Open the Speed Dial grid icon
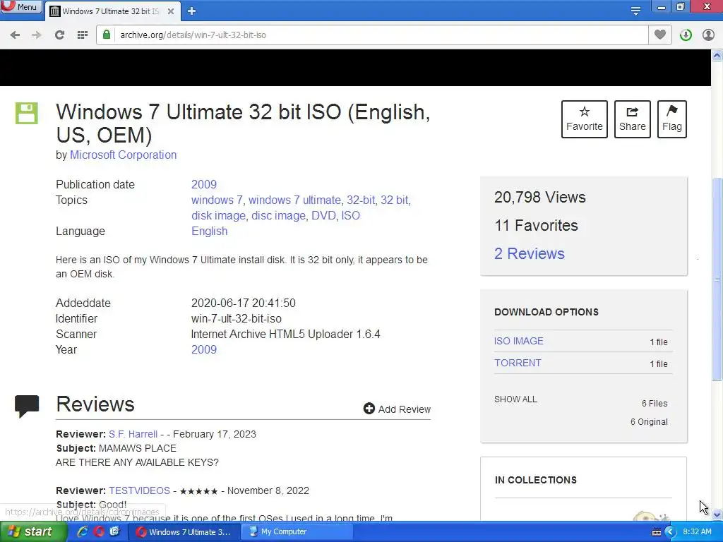Image resolution: width=723 pixels, height=542 pixels. tap(83, 35)
